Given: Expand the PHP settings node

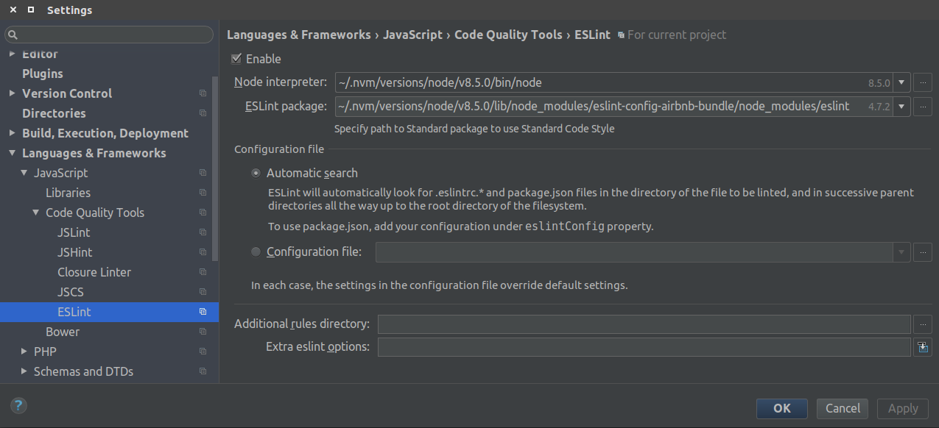Looking at the screenshot, I should pos(24,352).
